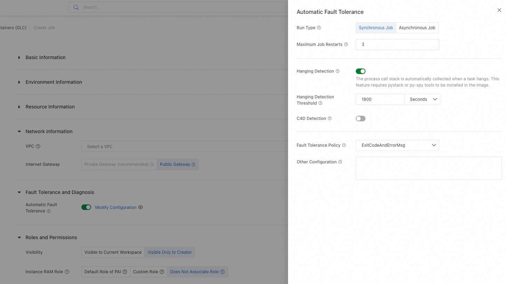The height and width of the screenshot is (284, 506).
Task: Click the Public Gateway help icon
Action: pos(193,164)
